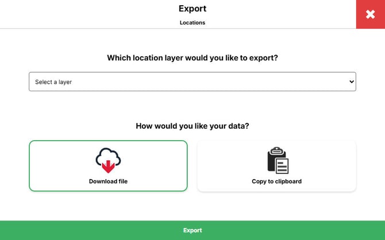This screenshot has width=385, height=240.
Task: Close the Export dialog
Action: click(x=370, y=14)
